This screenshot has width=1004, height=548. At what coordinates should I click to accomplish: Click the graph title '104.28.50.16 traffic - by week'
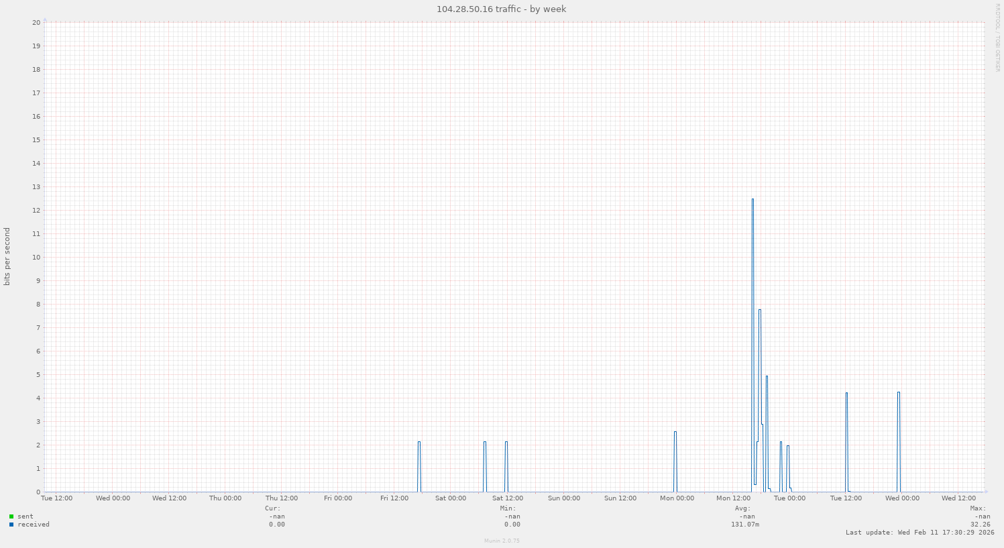(501, 9)
